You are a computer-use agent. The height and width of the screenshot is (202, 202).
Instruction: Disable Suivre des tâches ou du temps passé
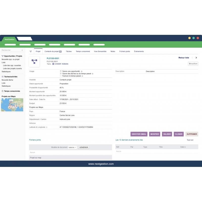(x=61, y=73)
